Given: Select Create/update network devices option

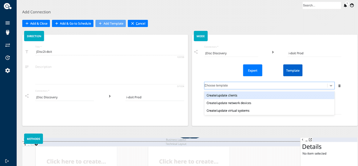Looking at the screenshot, I should coord(229,103).
